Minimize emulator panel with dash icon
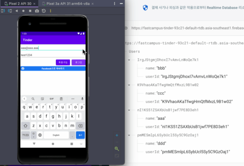 [x=121, y=3]
